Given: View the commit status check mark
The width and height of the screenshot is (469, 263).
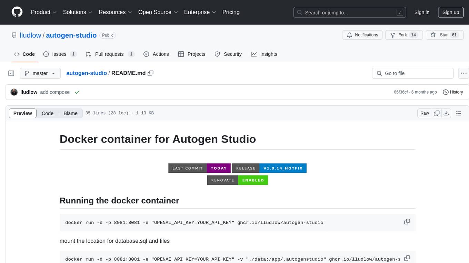Looking at the screenshot, I should (x=77, y=92).
